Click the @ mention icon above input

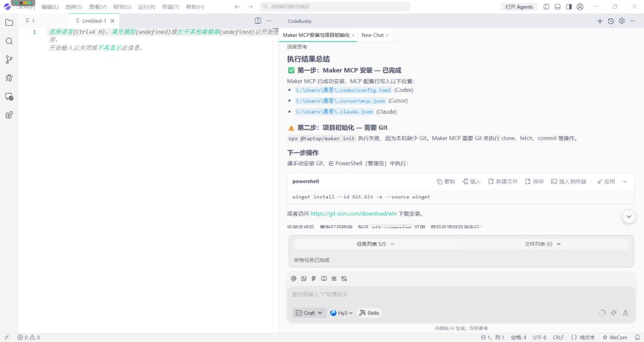click(x=293, y=278)
